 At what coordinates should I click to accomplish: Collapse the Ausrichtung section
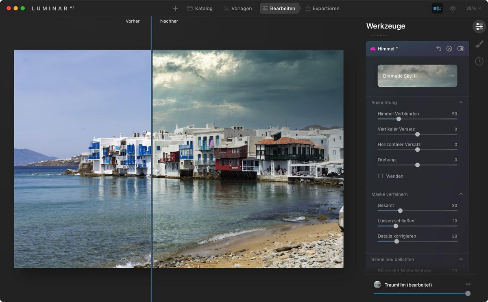tap(461, 102)
